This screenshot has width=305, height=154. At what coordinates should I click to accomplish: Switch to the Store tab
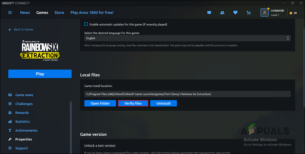point(59,13)
